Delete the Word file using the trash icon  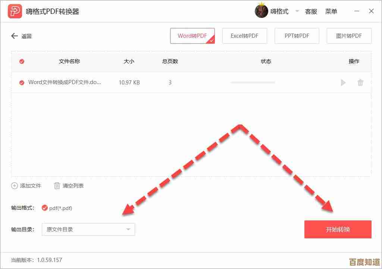coord(360,83)
